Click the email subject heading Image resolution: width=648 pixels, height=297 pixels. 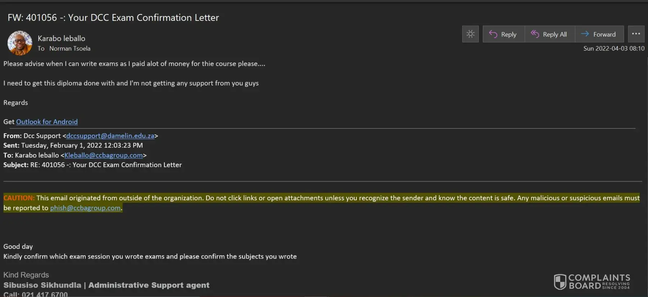(113, 18)
